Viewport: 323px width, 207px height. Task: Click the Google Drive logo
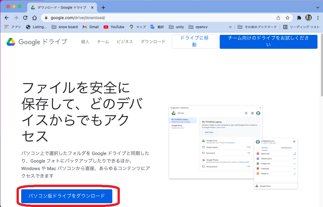pos(37,42)
